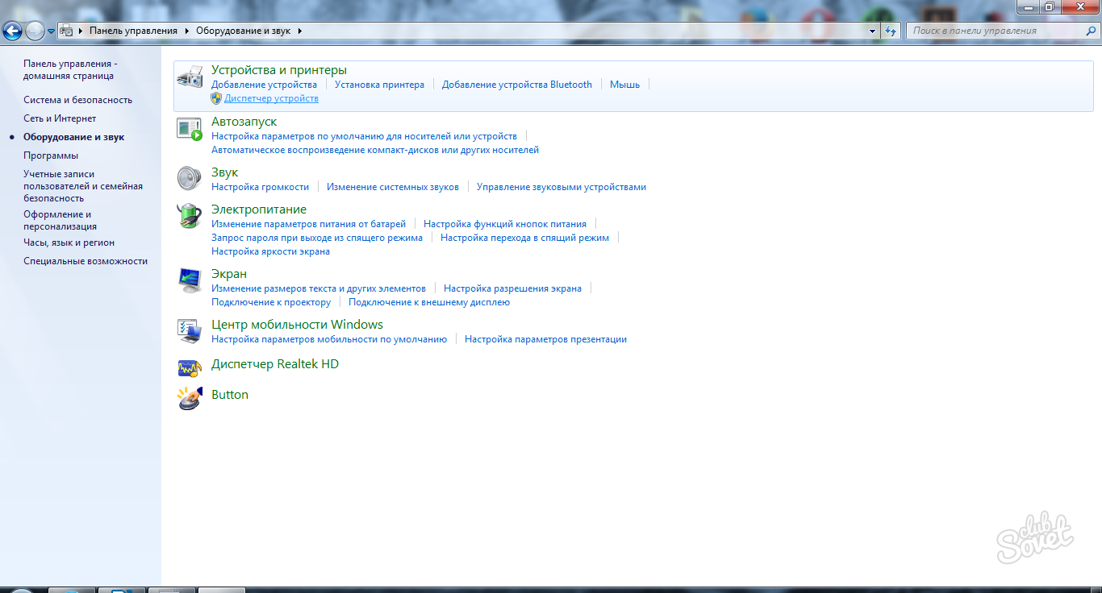
Task: Select Система и безопасность in the sidebar
Action: tap(77, 100)
